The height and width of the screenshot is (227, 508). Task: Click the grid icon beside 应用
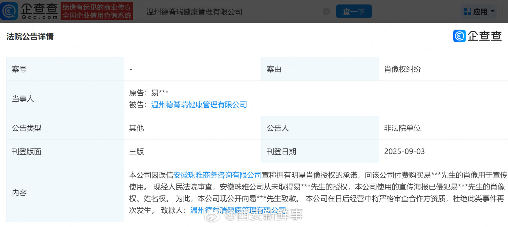(467, 11)
